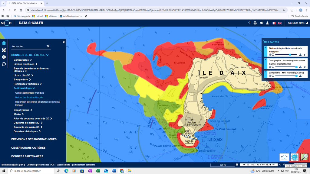Open PRÉVISIONS OCÉANOGRAPHIQUES section
310x174 pixels.
click(x=34, y=139)
